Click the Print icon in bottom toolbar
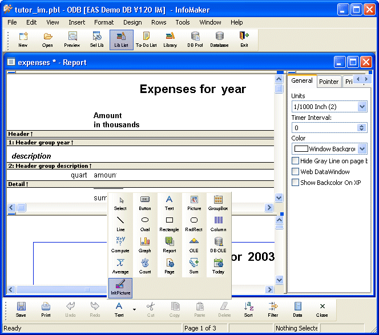Image resolution: width=379 pixels, height=335 pixels. tap(46, 310)
